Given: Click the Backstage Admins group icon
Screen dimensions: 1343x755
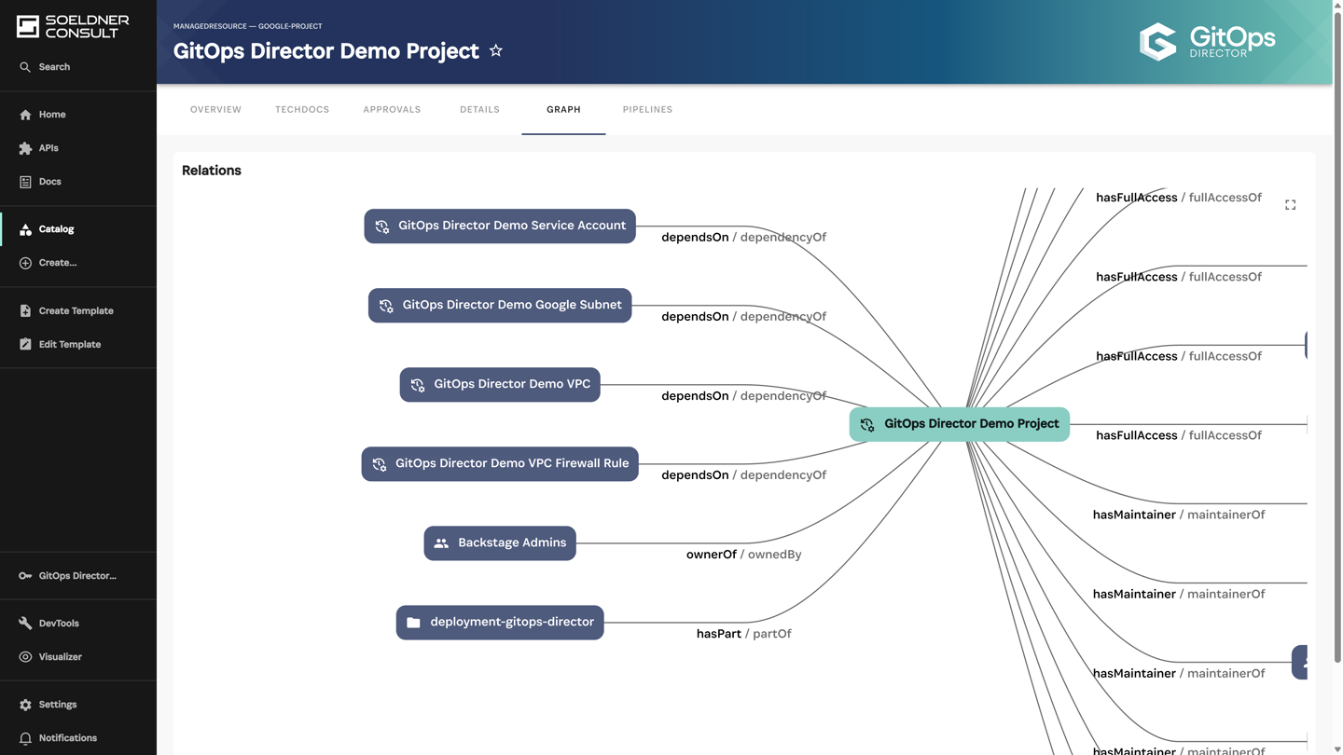Looking at the screenshot, I should point(441,543).
